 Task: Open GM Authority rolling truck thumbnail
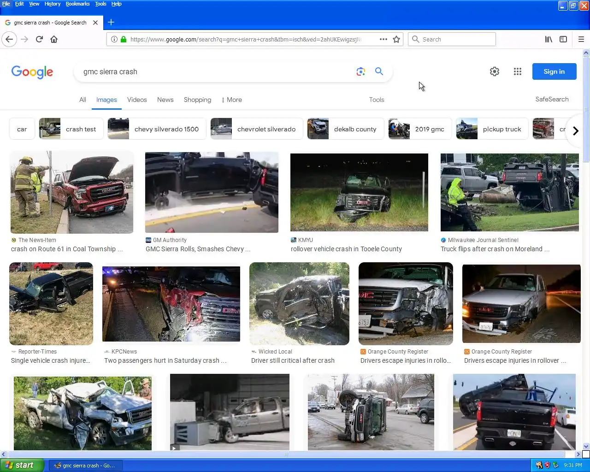click(212, 193)
